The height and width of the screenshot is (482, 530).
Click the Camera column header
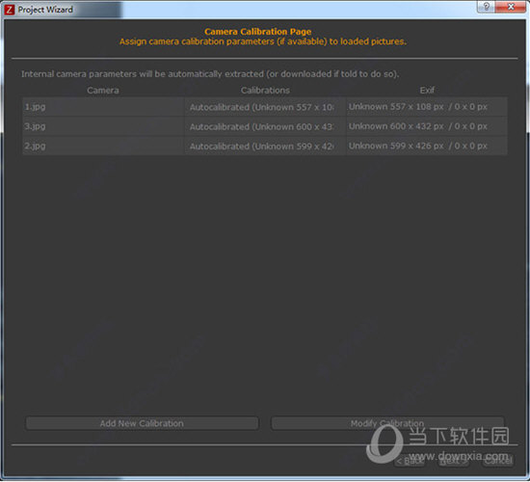point(103,91)
